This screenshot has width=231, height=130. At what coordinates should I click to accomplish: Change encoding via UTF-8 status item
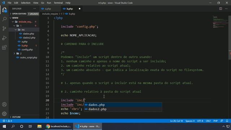click(200, 121)
